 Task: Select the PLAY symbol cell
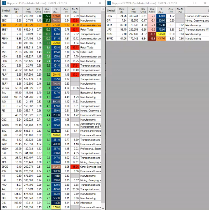(x=6, y=74)
